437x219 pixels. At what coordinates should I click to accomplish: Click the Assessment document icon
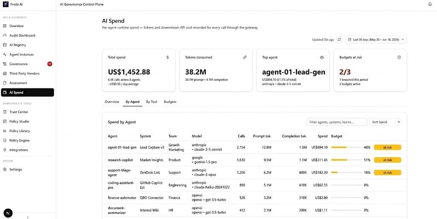tap(4, 83)
